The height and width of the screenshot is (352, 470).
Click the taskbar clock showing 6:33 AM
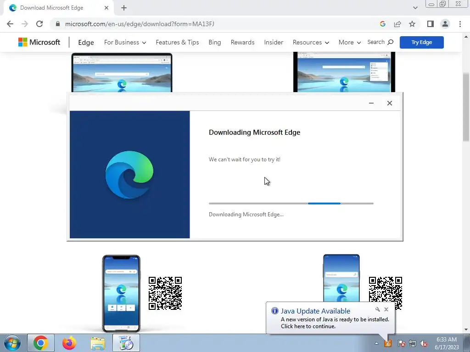pos(447,343)
